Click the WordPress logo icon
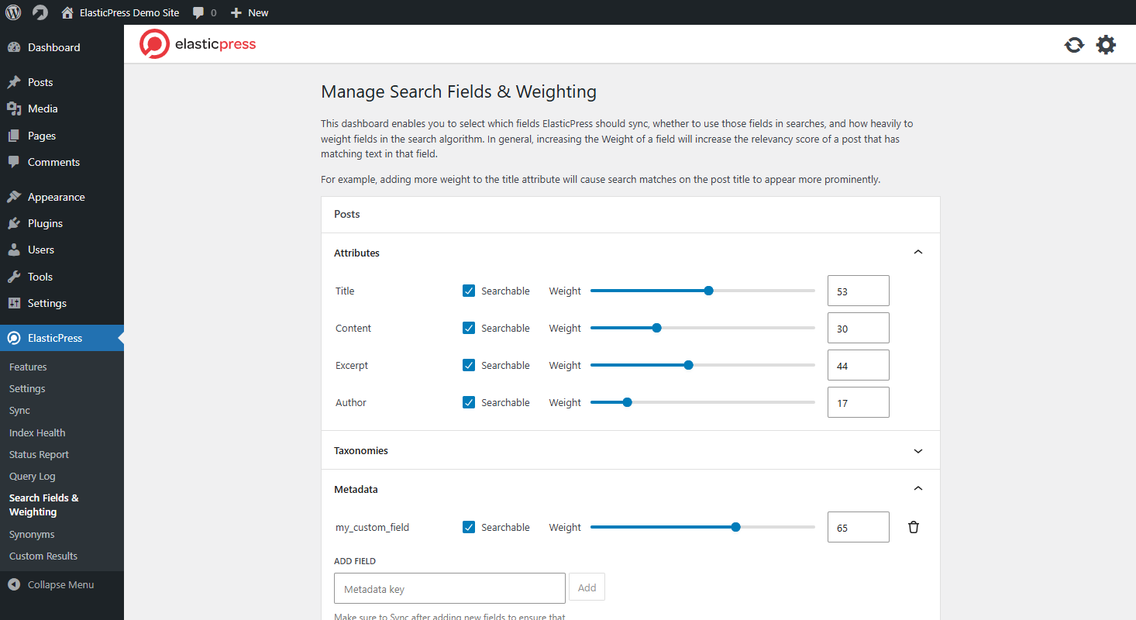Screen dimensions: 1136x620 coord(13,12)
